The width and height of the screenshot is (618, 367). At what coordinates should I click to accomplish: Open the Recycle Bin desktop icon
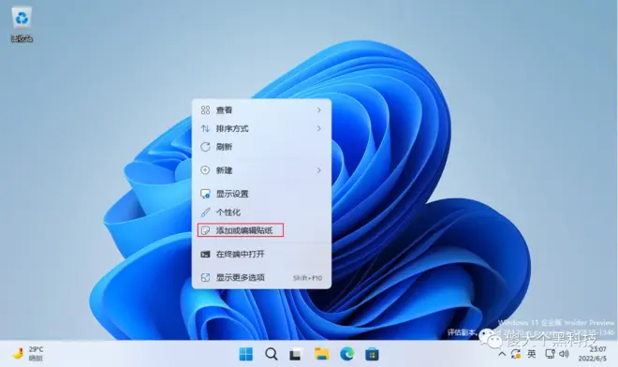(22, 24)
